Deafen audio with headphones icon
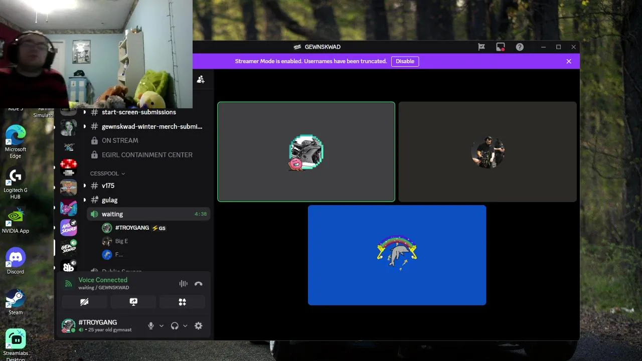The height and width of the screenshot is (361, 642). point(175,326)
